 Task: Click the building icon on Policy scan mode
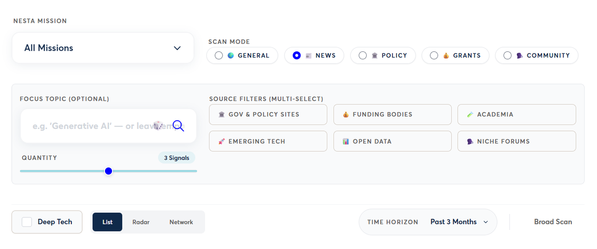pyautogui.click(x=375, y=55)
